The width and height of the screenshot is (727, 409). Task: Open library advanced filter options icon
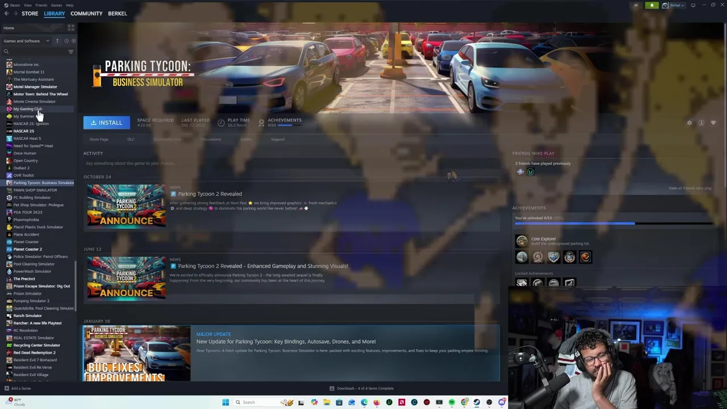(71, 52)
